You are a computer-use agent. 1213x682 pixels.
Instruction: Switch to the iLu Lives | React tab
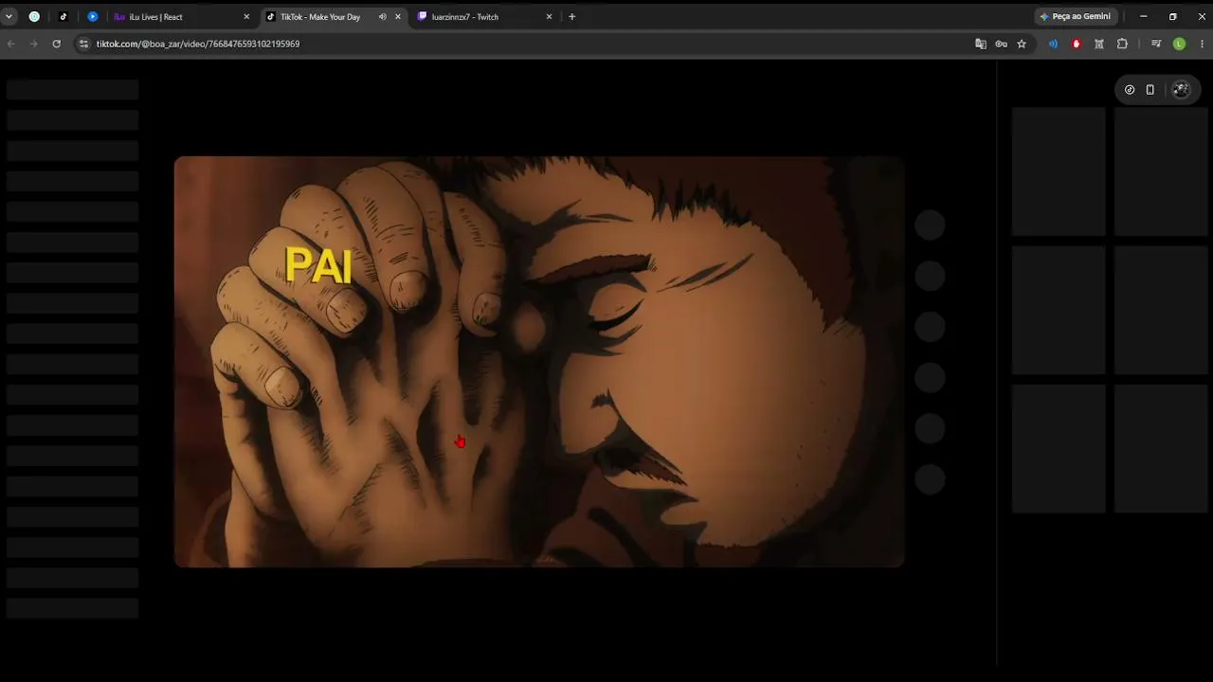point(180,16)
